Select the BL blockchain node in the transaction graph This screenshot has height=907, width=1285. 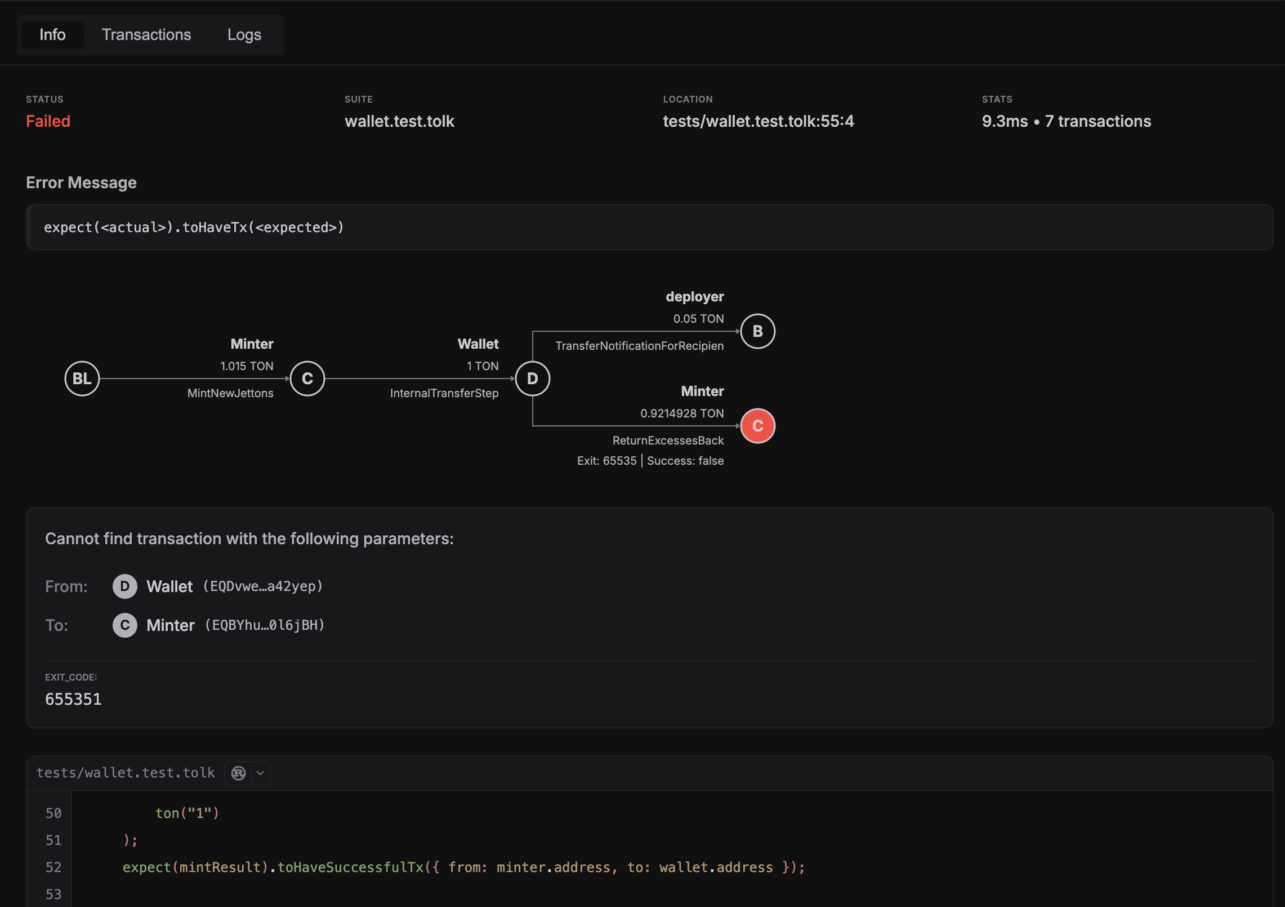[x=82, y=379]
